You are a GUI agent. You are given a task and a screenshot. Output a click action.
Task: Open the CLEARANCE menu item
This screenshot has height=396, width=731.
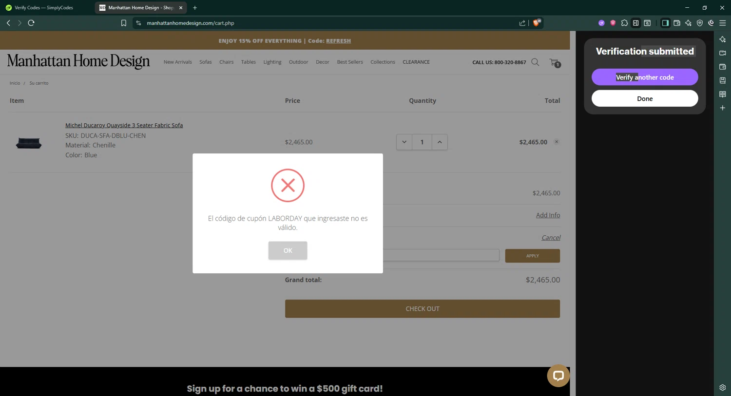[x=416, y=62]
